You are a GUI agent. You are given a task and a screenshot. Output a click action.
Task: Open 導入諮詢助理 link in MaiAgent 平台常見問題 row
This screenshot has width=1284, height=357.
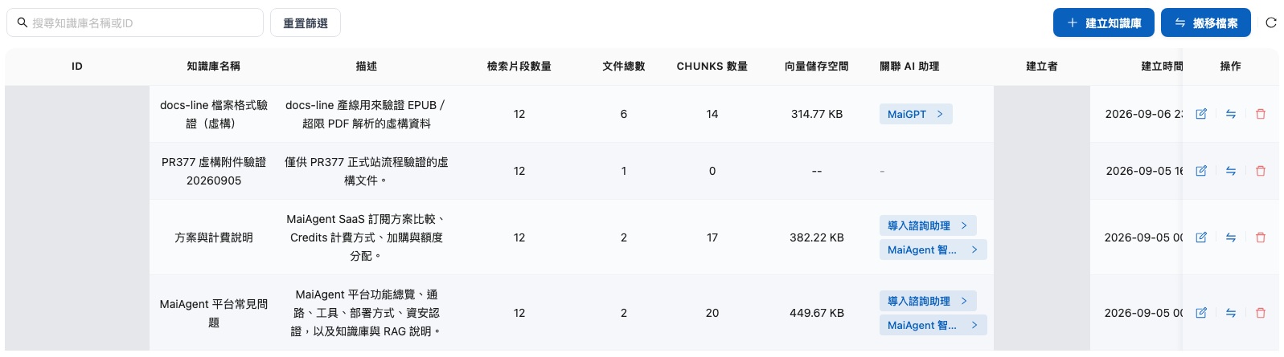tap(928, 301)
